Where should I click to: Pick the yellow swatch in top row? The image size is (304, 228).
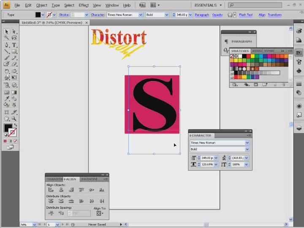pos(252,56)
